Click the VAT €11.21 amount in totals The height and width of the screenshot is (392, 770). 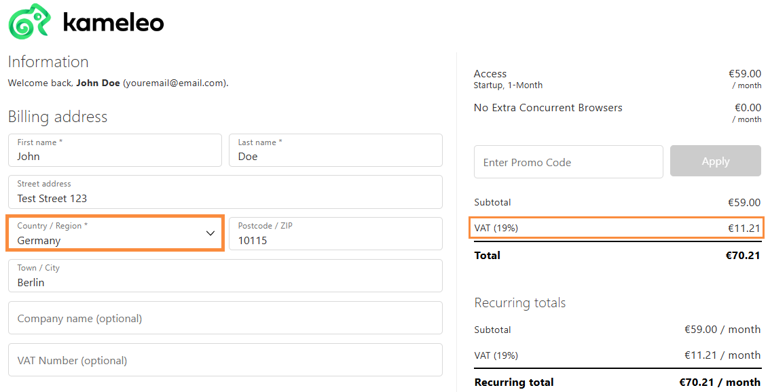click(x=744, y=228)
